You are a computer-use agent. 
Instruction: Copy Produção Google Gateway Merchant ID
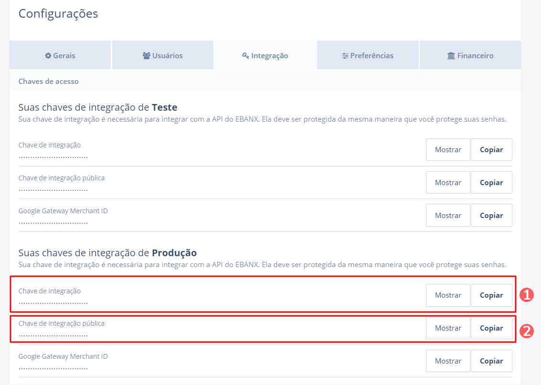click(491, 361)
